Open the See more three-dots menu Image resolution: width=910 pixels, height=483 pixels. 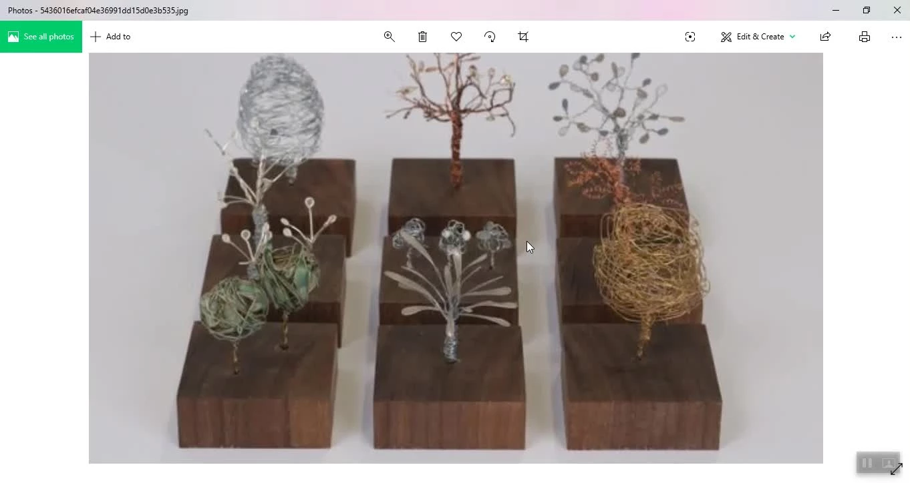pos(897,37)
